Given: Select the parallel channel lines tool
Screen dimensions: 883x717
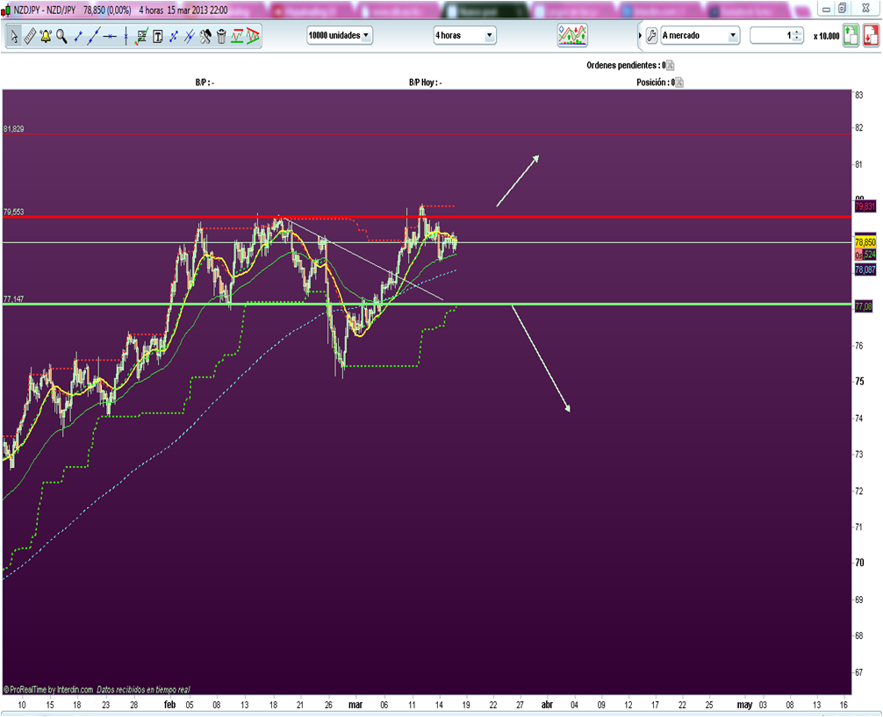Looking at the screenshot, I should pyautogui.click(x=190, y=36).
